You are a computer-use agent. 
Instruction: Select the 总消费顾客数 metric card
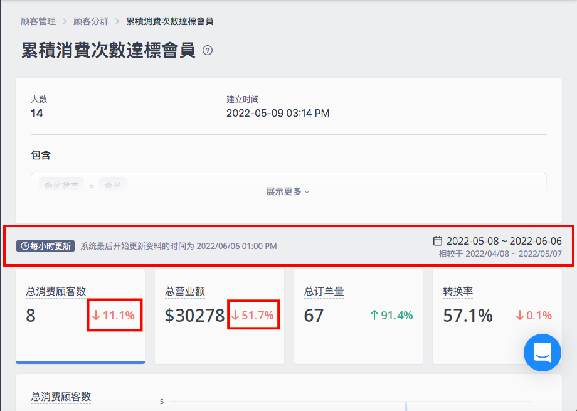click(x=80, y=316)
